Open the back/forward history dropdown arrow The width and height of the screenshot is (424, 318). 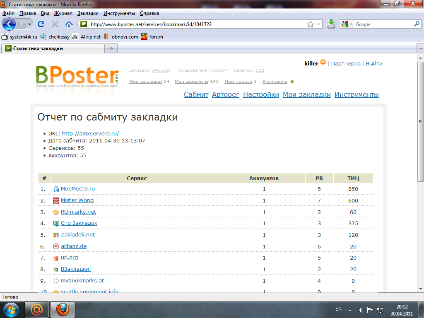(x=29, y=24)
